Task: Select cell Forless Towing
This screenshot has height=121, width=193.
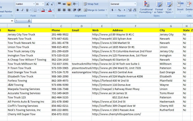Action: [29, 81]
